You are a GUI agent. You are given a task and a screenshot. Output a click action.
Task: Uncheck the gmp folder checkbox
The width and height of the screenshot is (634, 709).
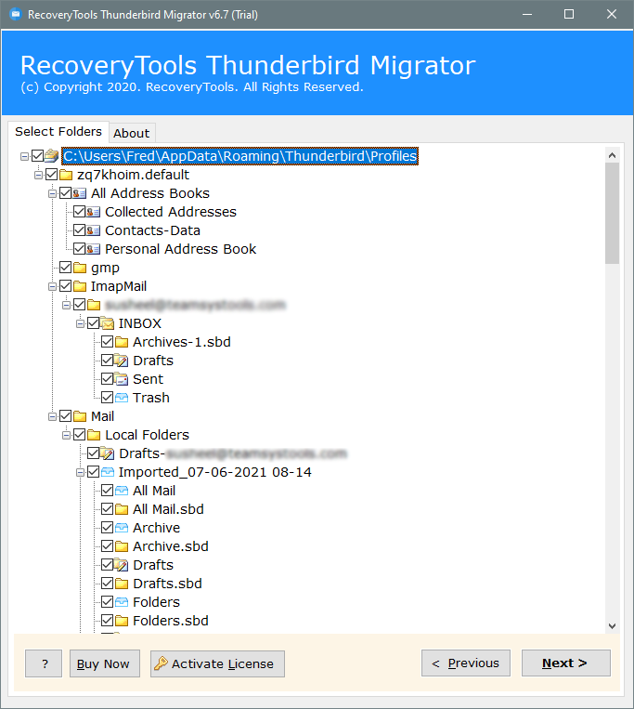point(66,268)
